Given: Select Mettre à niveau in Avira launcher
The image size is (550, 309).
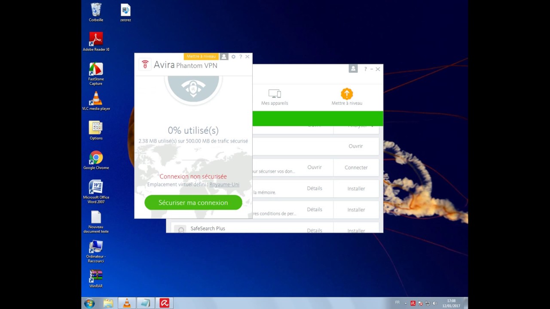Looking at the screenshot, I should click(347, 97).
